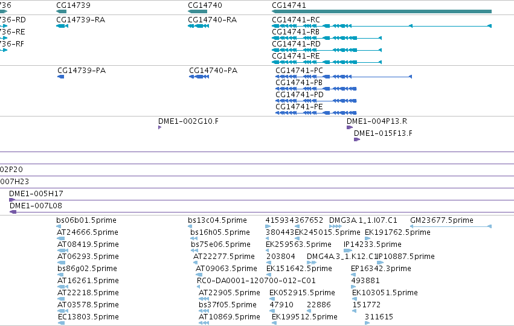
Task: Select the DME1-005H17 BAC clone label
Action: pos(36,194)
